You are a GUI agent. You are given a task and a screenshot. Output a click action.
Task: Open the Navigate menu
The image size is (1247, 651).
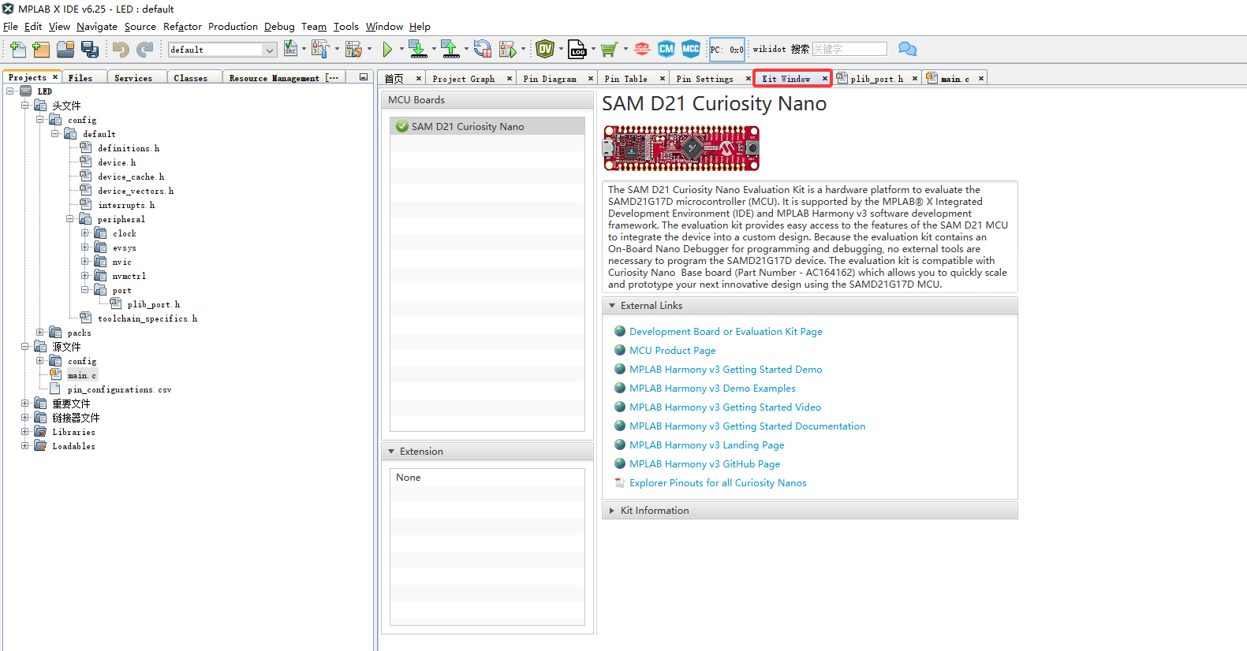97,26
